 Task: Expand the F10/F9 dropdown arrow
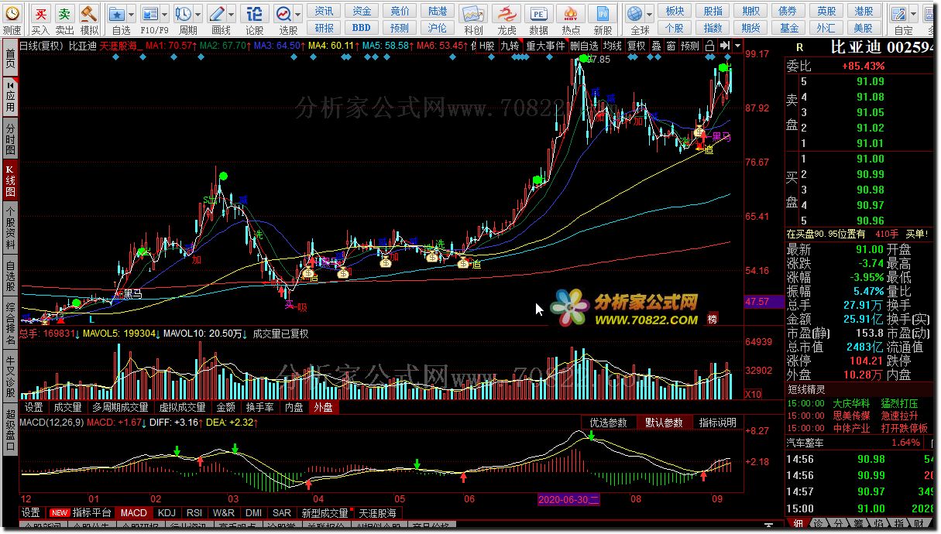tap(164, 14)
